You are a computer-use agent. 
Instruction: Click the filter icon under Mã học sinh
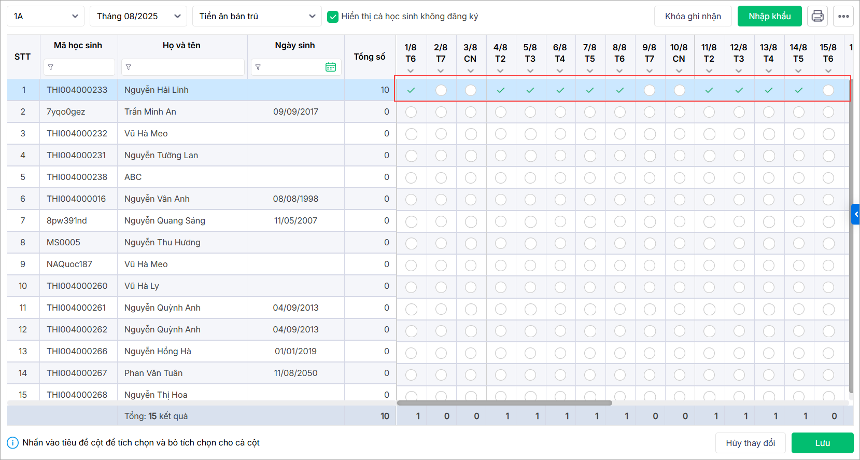tap(50, 67)
